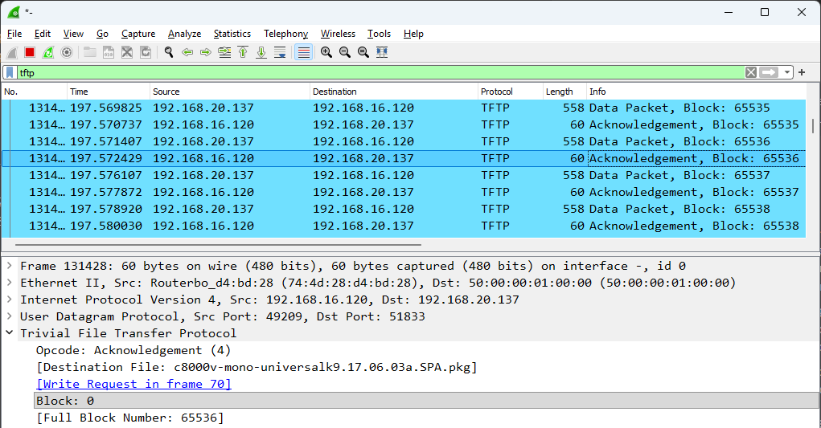Select the Block: 0 detail line

tap(427, 401)
